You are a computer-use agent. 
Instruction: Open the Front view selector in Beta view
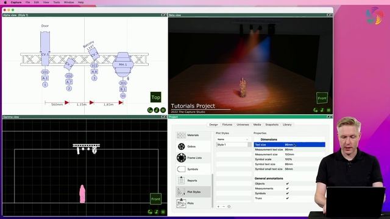pos(322,98)
